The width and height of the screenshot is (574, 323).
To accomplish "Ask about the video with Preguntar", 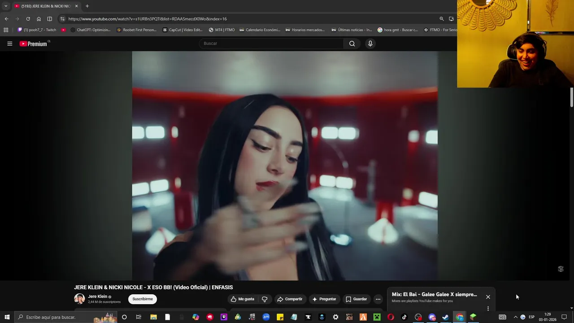I will 324,299.
